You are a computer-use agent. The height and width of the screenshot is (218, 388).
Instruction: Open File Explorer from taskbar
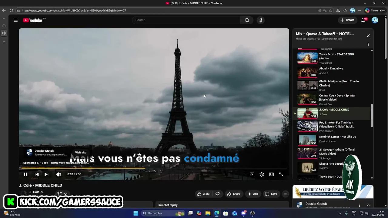coord(208,213)
